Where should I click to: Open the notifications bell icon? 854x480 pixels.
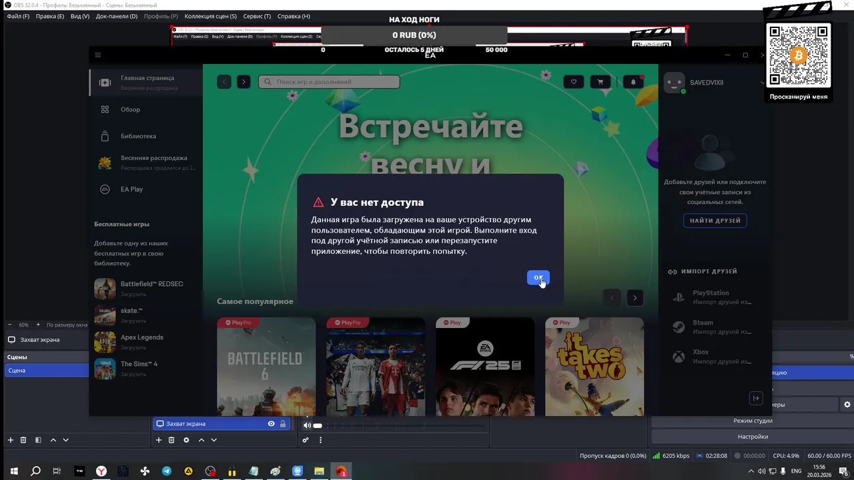click(x=633, y=82)
